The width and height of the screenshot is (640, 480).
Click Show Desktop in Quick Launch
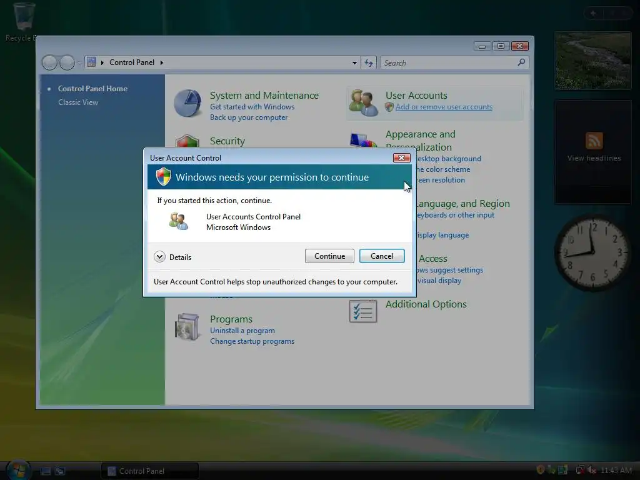click(45, 471)
